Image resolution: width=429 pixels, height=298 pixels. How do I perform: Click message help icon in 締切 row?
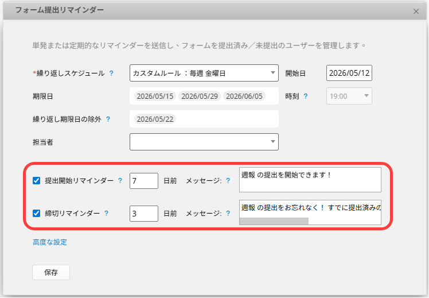[x=228, y=213]
